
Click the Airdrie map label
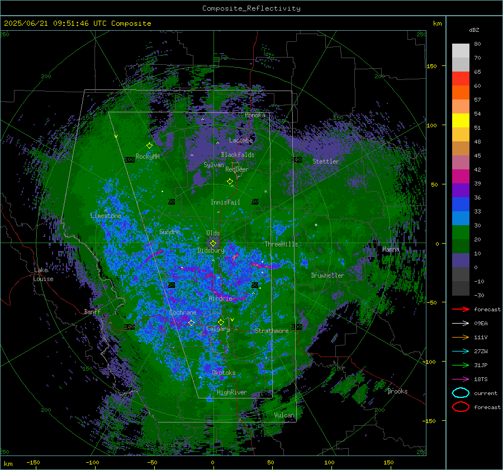click(220, 298)
